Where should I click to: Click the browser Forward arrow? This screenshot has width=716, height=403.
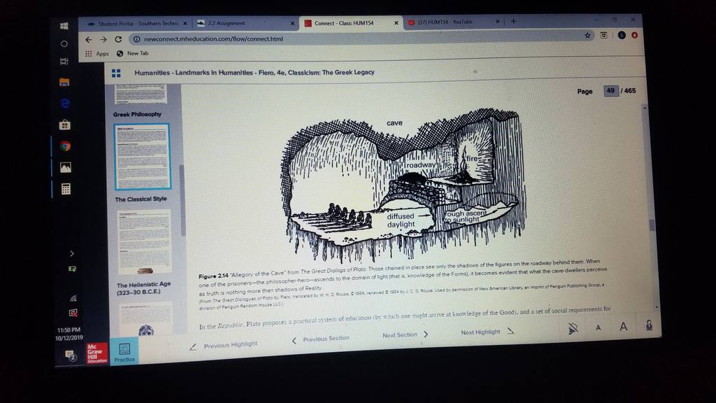[x=103, y=40]
